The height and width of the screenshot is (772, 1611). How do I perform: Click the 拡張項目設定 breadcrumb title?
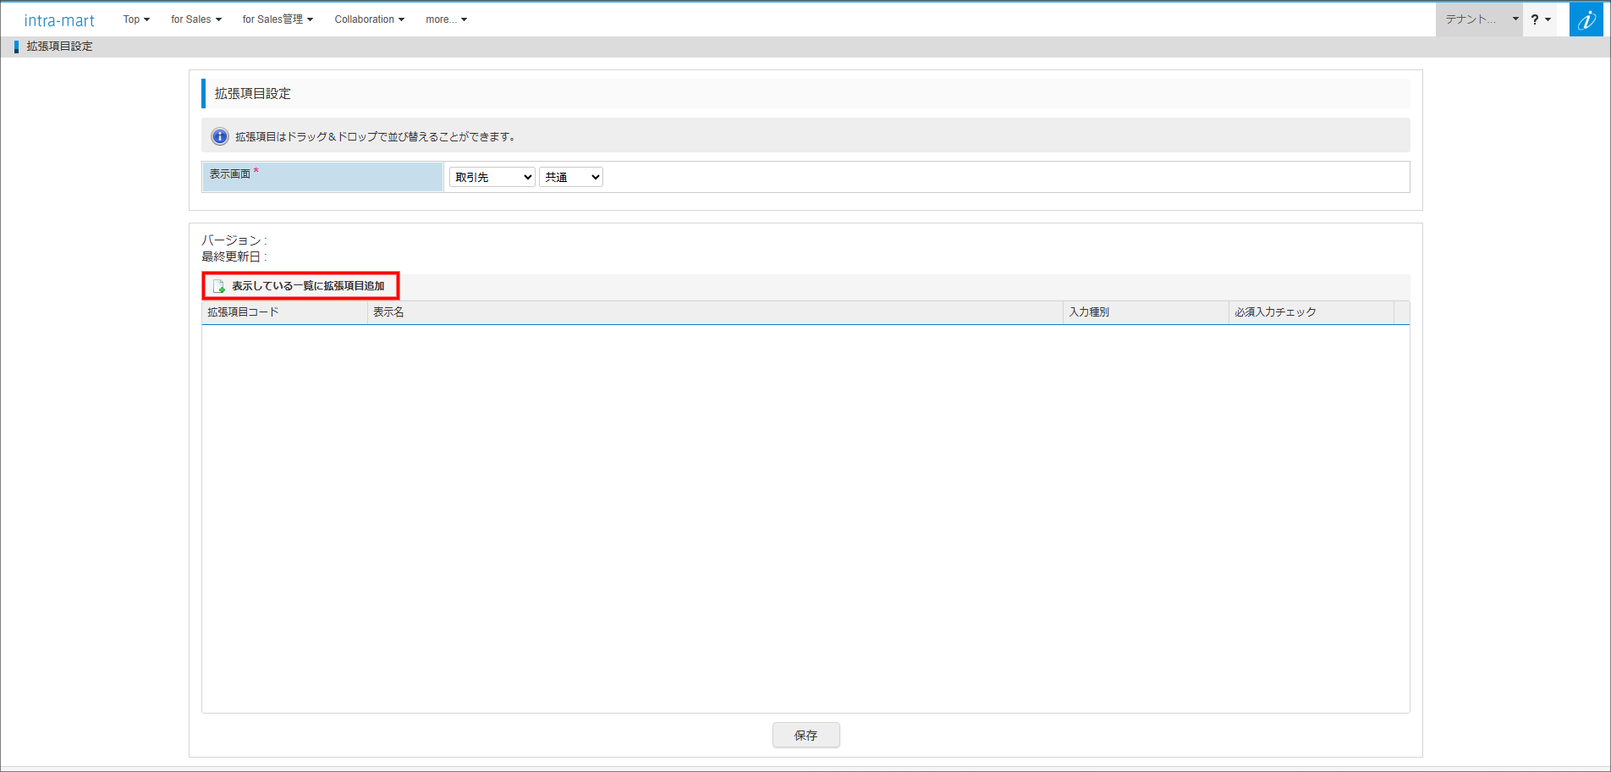coord(59,47)
